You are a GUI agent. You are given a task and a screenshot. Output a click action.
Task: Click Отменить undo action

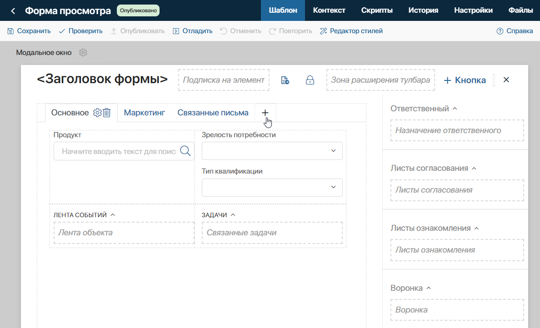click(x=241, y=31)
